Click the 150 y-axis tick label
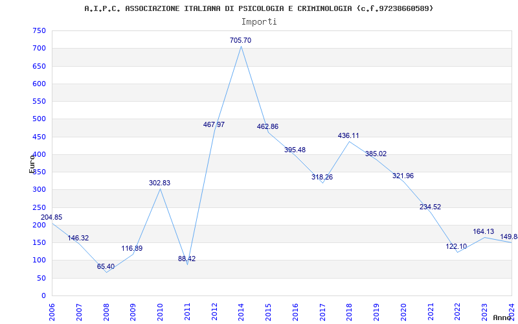The image size is (518, 324). pos(39,242)
